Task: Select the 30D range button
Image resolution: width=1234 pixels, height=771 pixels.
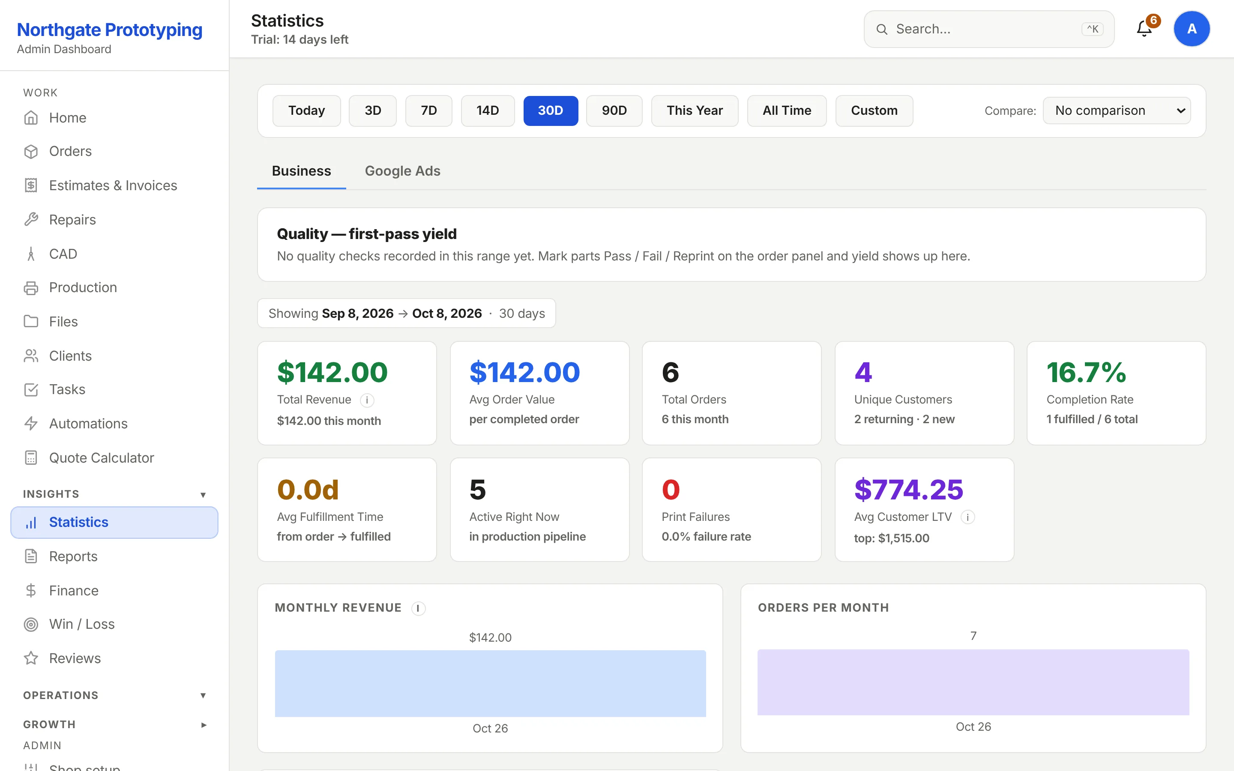Action: [551, 111]
